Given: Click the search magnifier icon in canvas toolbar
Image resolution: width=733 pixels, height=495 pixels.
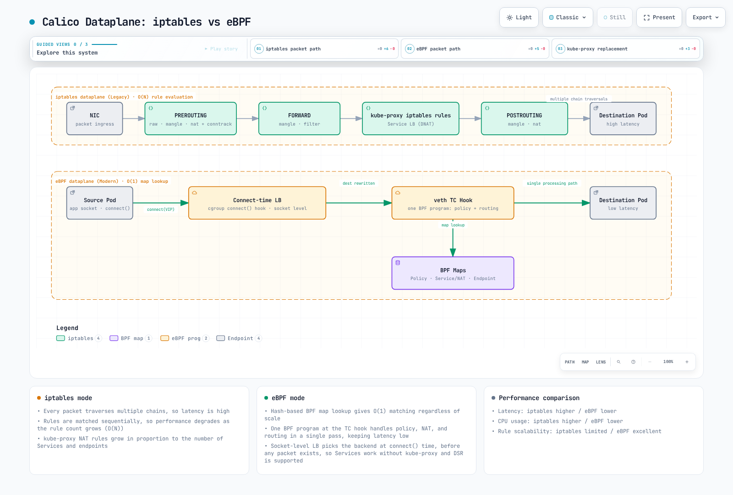Looking at the screenshot, I should [x=618, y=362].
